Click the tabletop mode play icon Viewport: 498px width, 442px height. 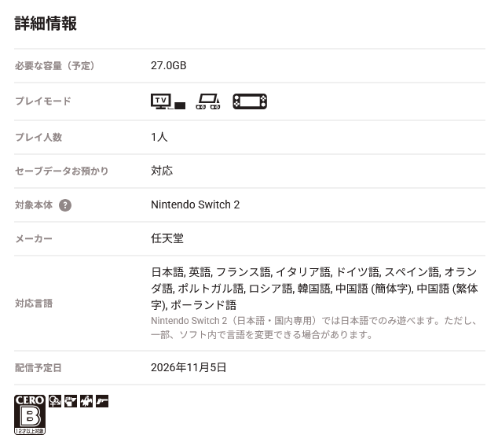(x=208, y=101)
